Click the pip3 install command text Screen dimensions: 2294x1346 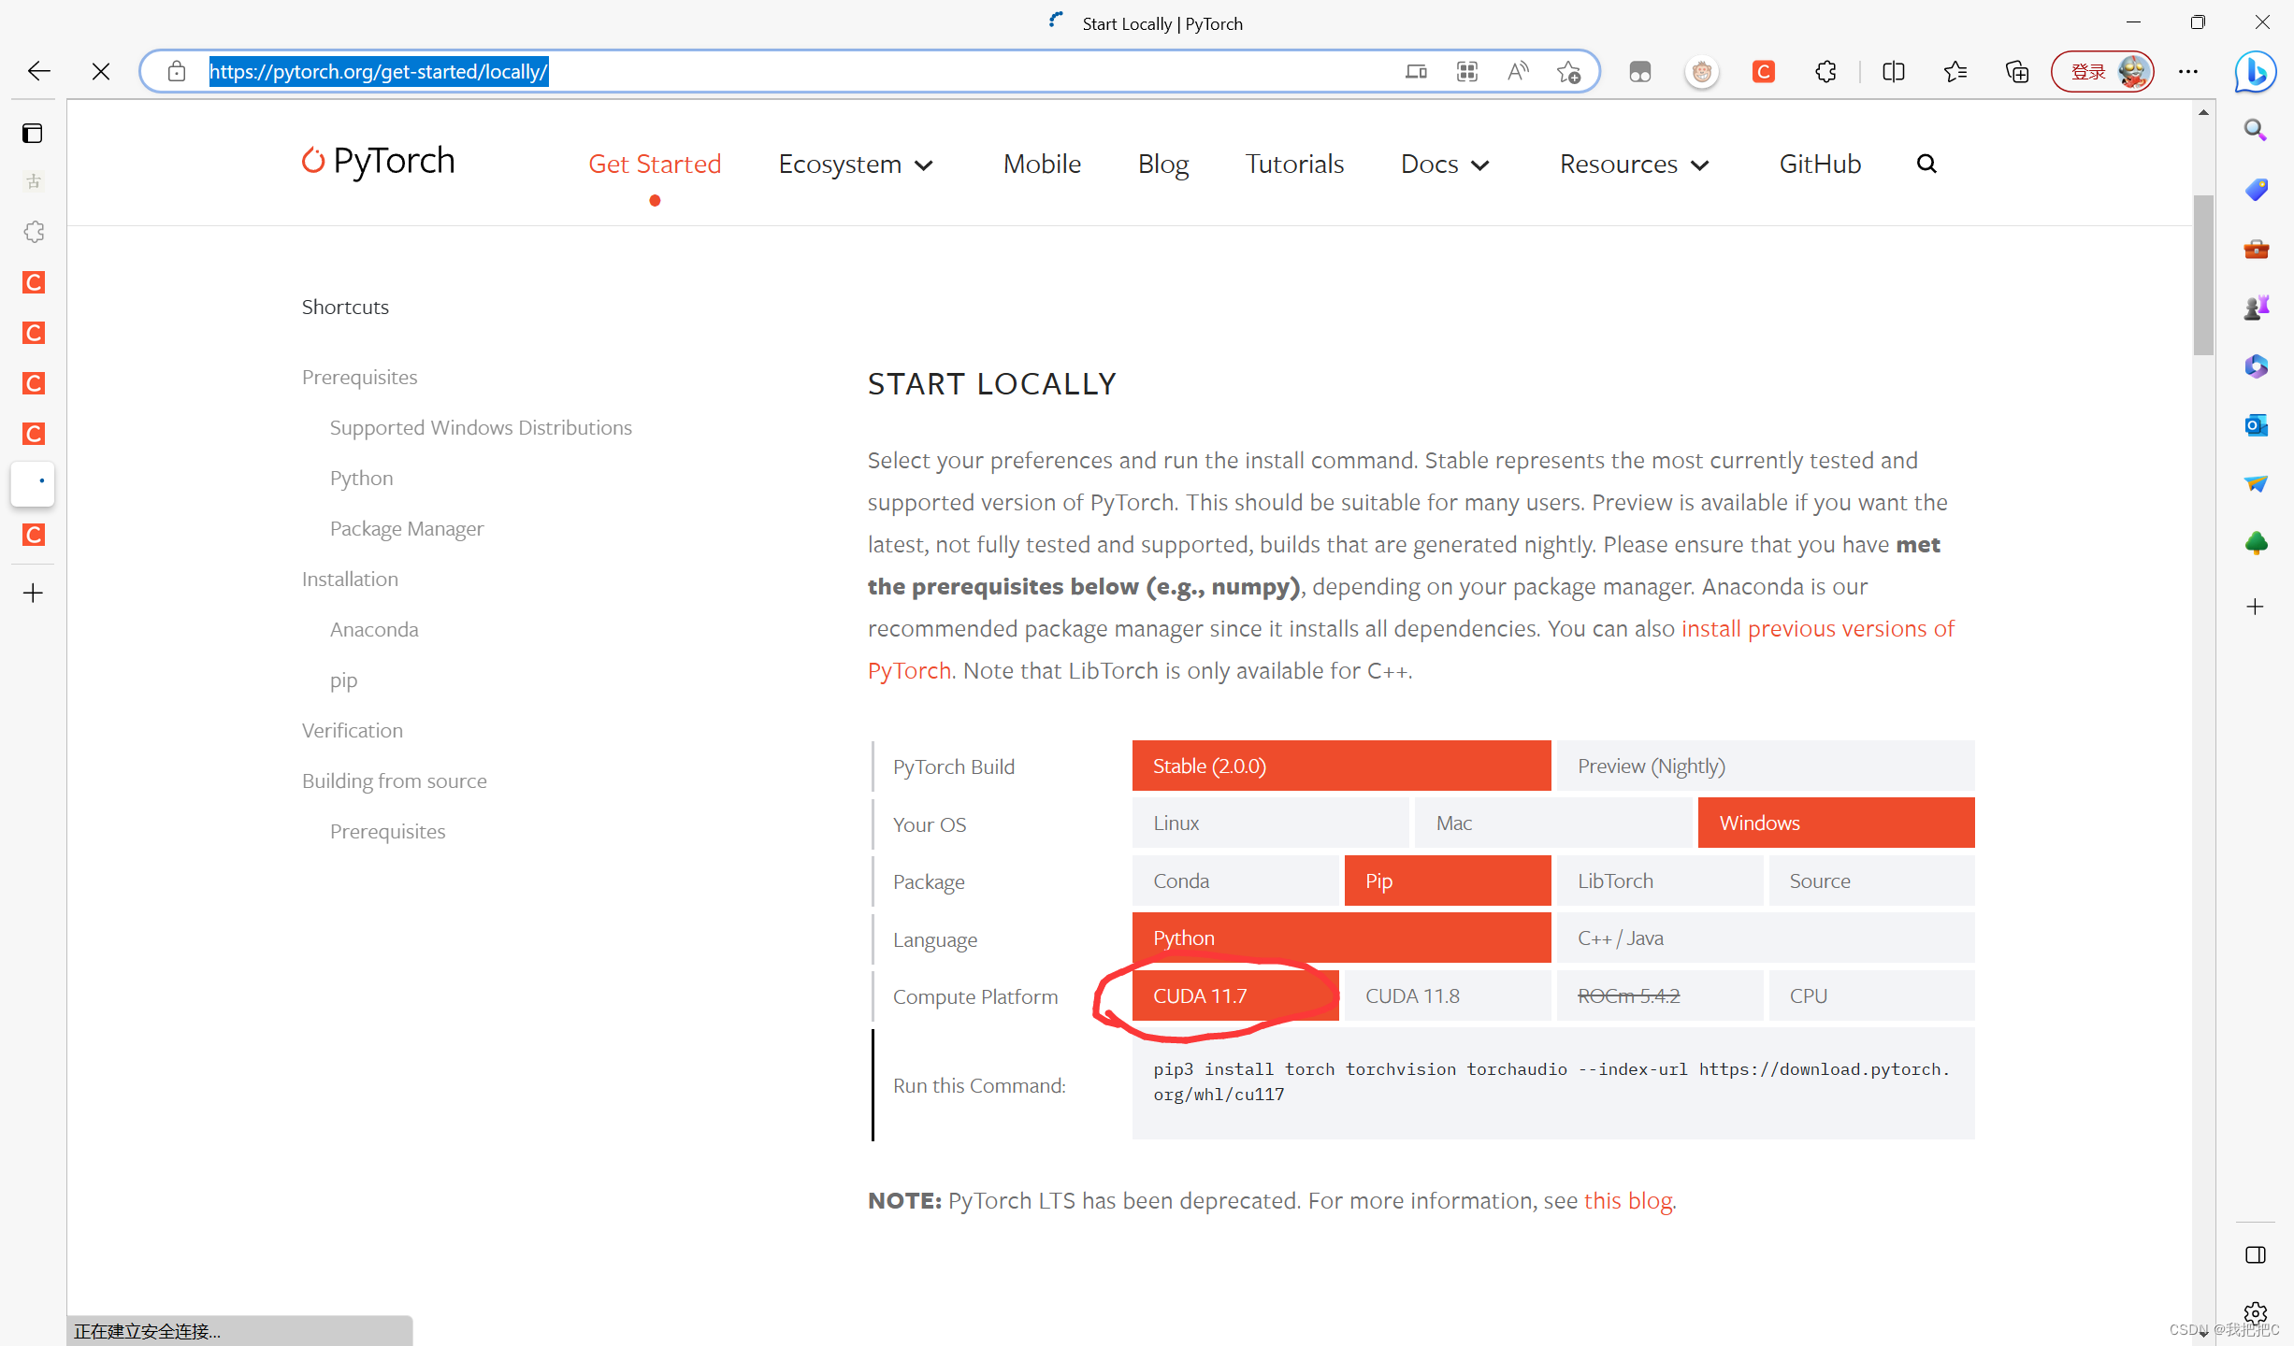pos(1551,1081)
